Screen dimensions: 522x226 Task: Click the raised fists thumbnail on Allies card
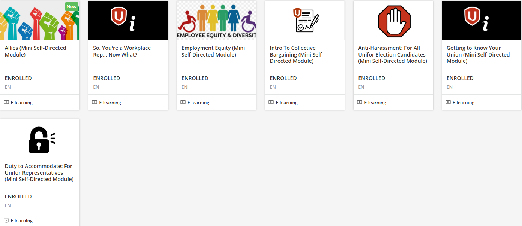(40, 20)
